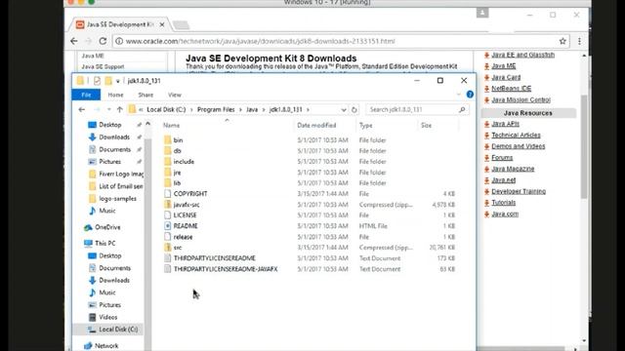The height and width of the screenshot is (351, 625).
Task: Select the COPYRIGHT file icon
Action: pos(168,194)
